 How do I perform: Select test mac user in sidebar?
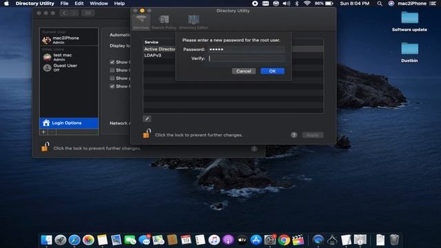69,57
